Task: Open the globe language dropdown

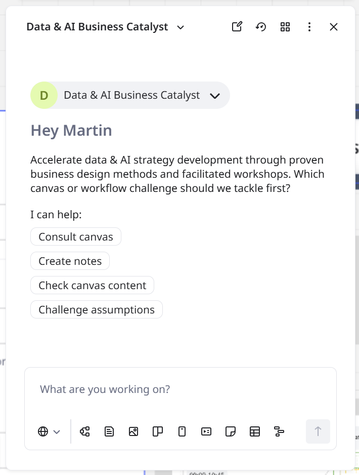Action: (x=49, y=431)
